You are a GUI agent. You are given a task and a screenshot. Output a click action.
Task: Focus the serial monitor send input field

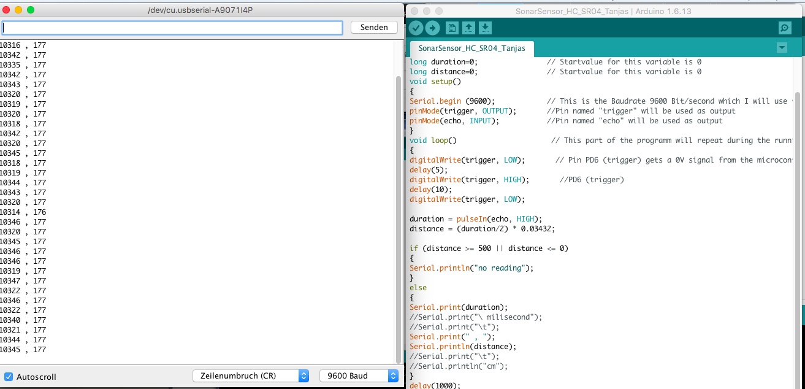pos(172,28)
